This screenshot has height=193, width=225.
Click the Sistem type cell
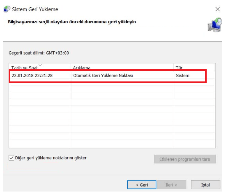tap(183, 76)
